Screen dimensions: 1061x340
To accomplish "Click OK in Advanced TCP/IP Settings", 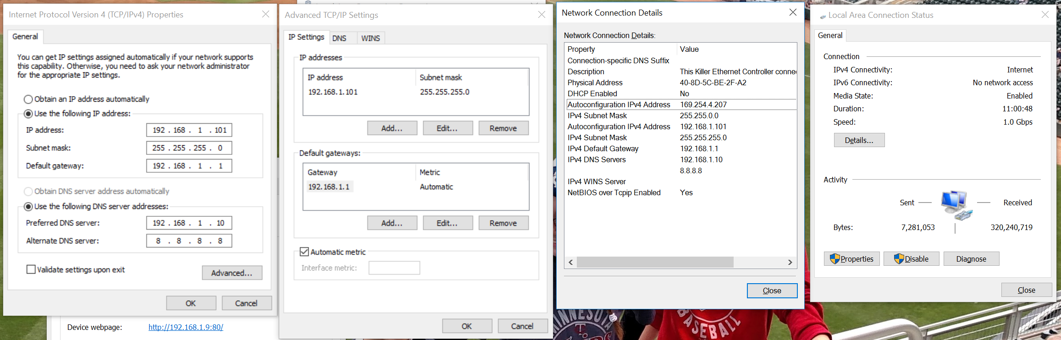I will pos(467,326).
